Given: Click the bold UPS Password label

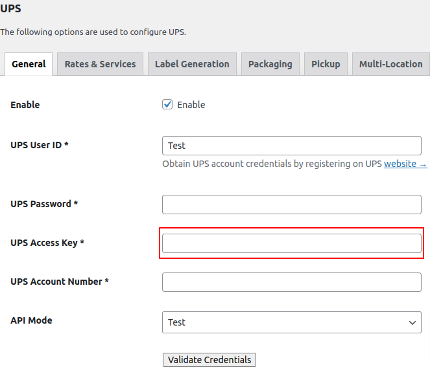Looking at the screenshot, I should [44, 204].
